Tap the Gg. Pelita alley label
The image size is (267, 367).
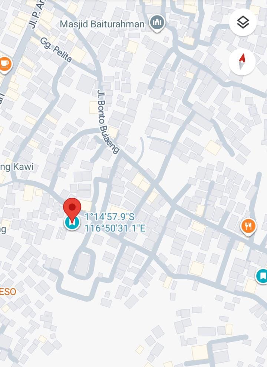56,50
